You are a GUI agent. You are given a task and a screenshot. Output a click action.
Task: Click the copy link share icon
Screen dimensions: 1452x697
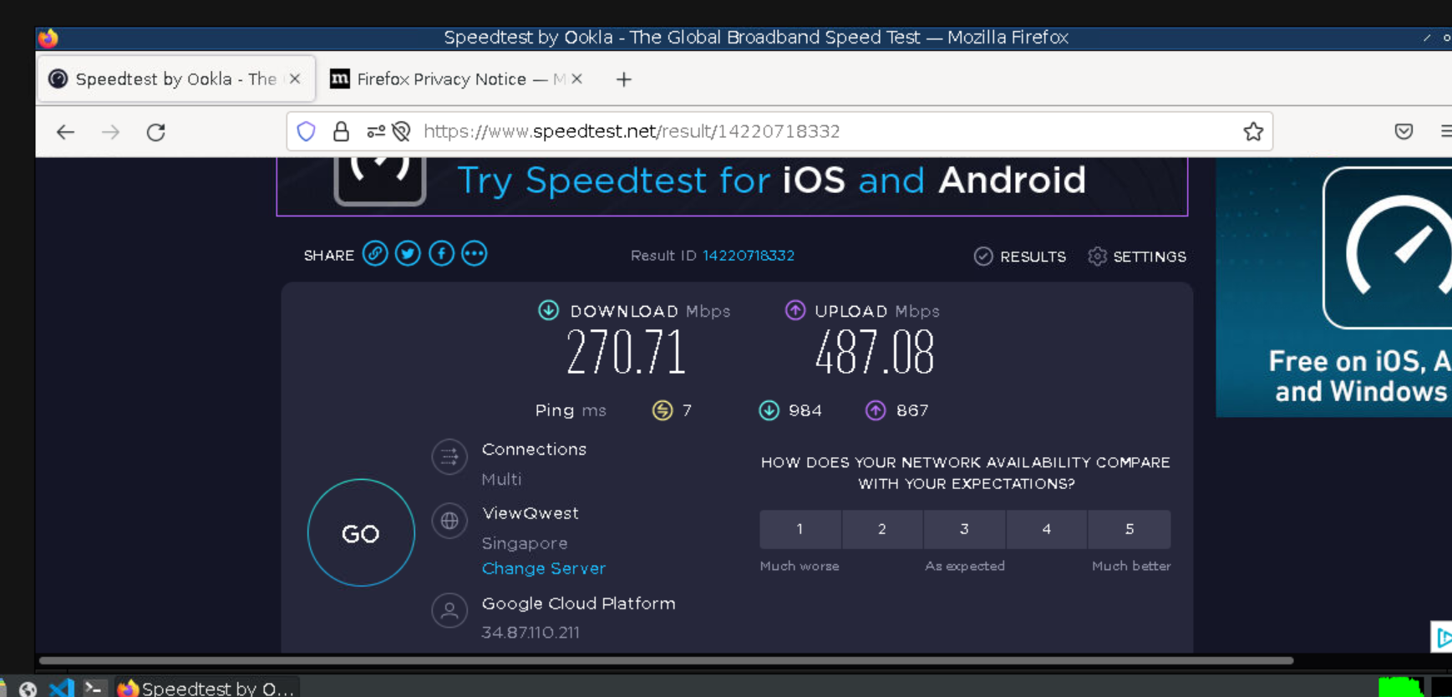[375, 254]
